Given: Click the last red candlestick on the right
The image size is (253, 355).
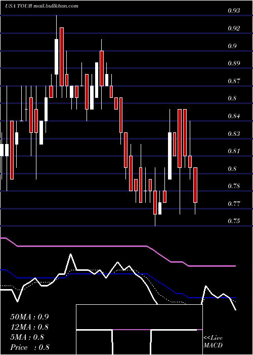Looking at the screenshot, I should click(x=195, y=185).
